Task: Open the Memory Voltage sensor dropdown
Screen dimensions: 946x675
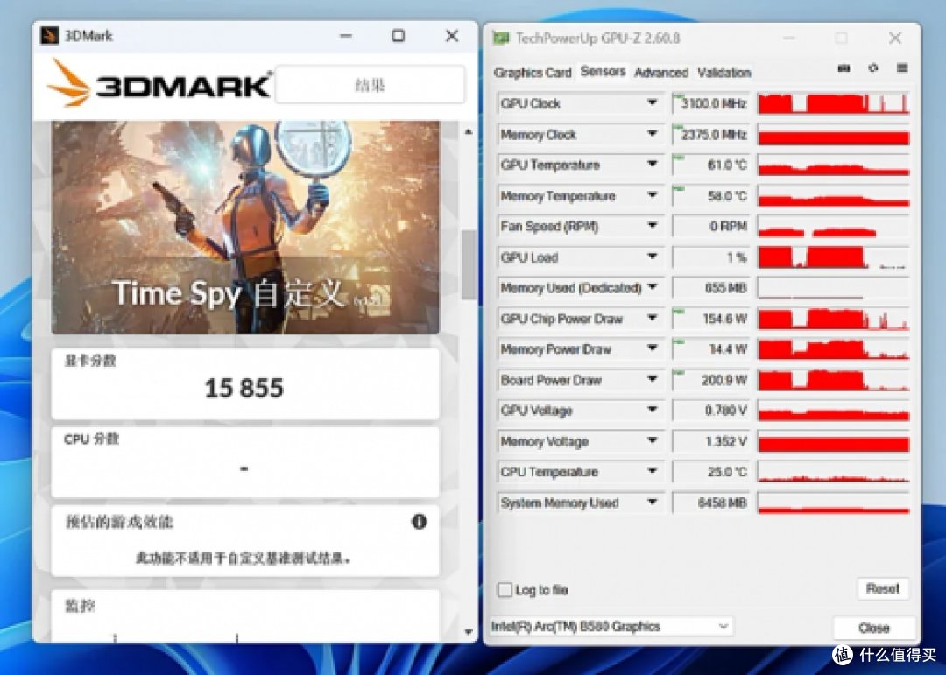Action: pos(653,440)
